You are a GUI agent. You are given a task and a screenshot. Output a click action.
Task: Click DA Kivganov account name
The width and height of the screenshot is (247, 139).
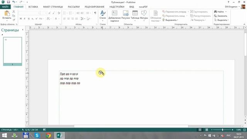click(x=231, y=7)
